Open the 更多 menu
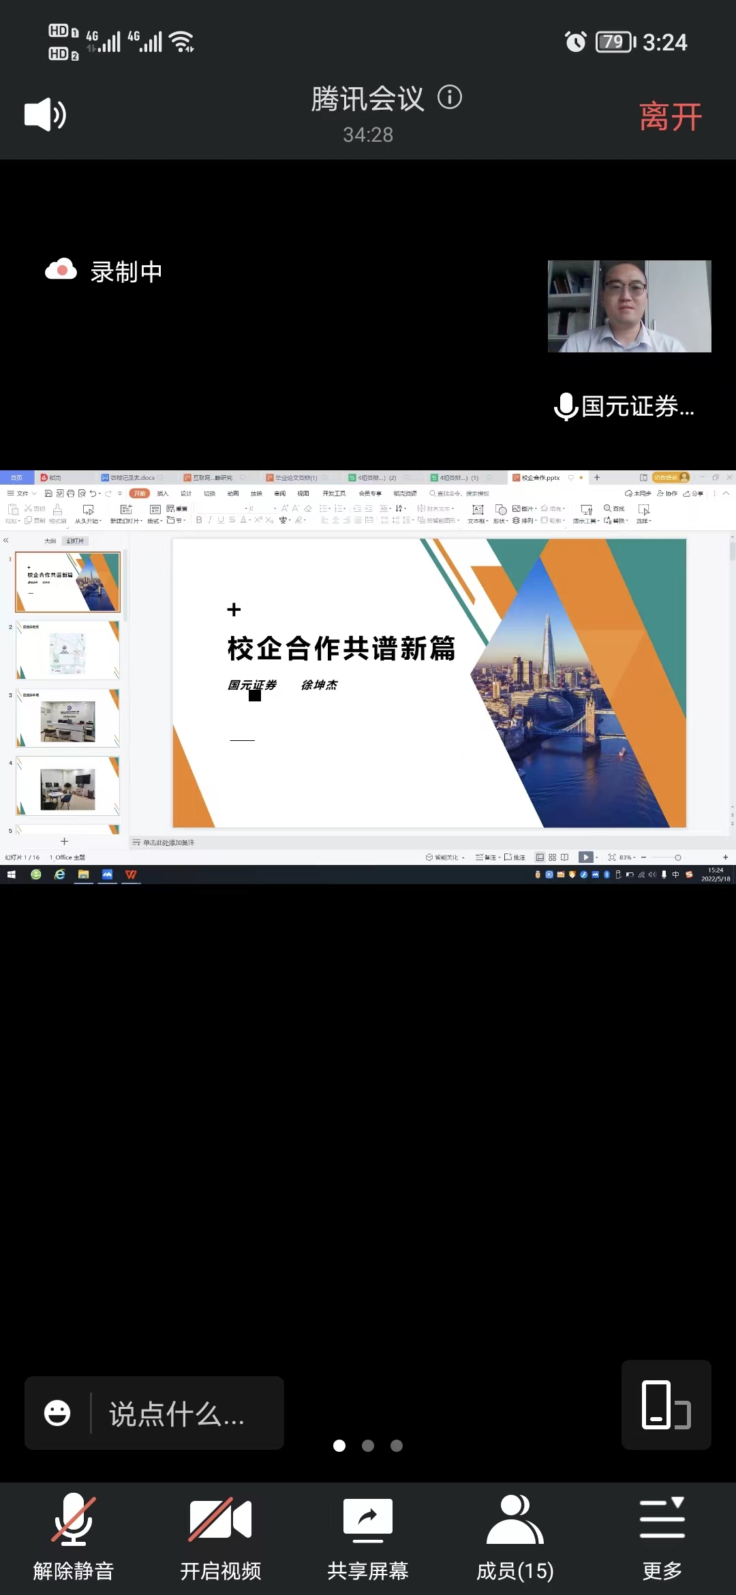Viewport: 736px width, 1595px height. (662, 1538)
